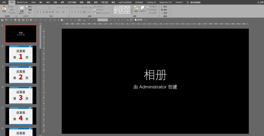Toggle Underline formatting
The width and height of the screenshot is (264, 136).
[x=44, y=12]
